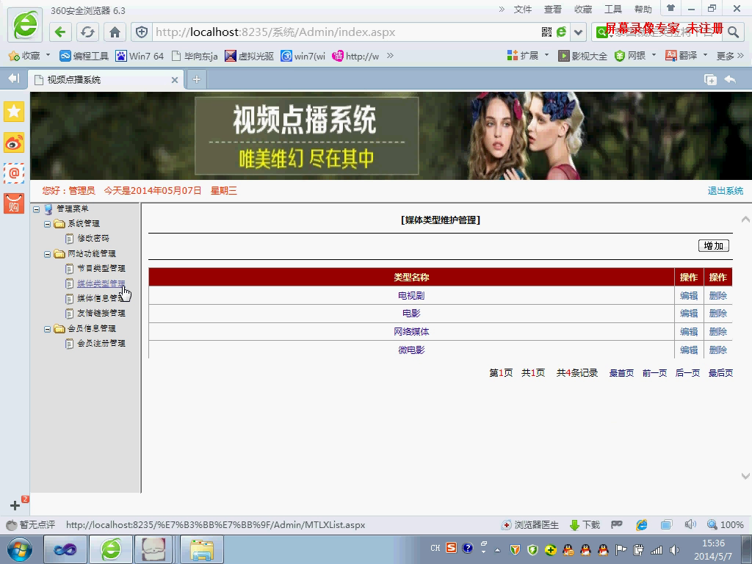The height and width of the screenshot is (564, 752).
Task: Click the page scroll-down arrow
Action: pyautogui.click(x=745, y=476)
